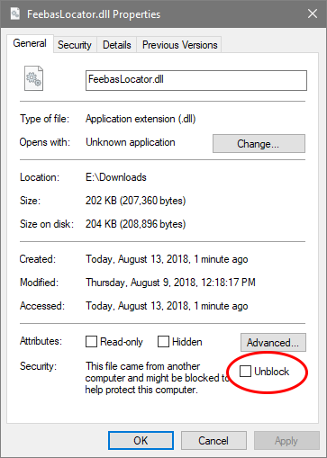Click the DLL file type icon

coord(33,78)
